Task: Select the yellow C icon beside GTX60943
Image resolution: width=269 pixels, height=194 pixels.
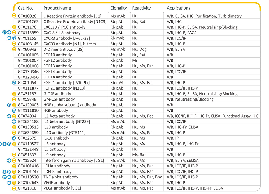Action: [14, 49]
